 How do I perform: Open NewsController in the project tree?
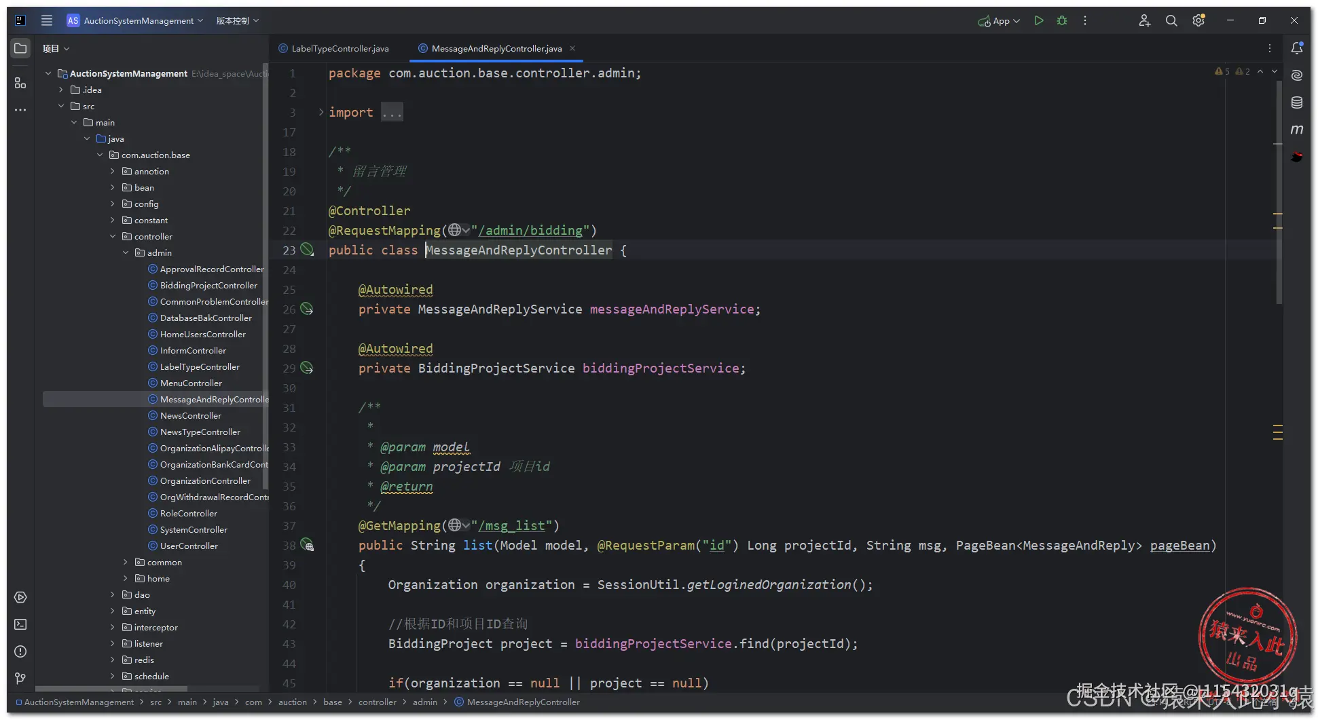click(x=191, y=415)
